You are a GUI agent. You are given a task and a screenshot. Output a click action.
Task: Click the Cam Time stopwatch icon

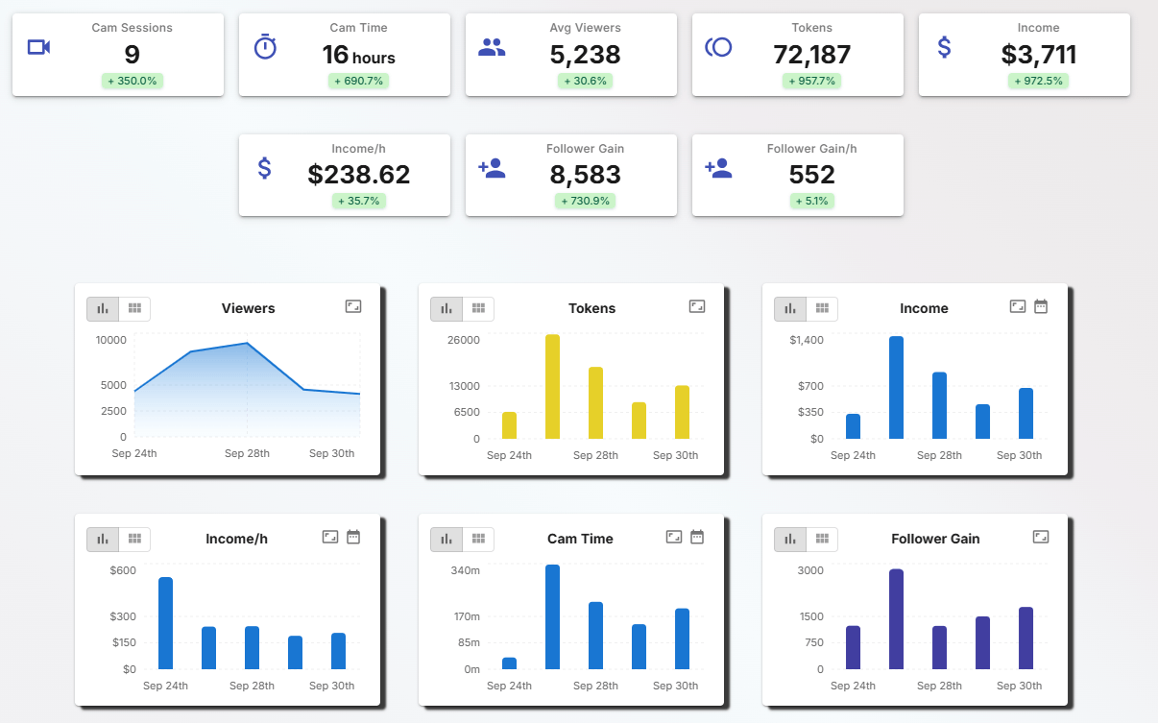click(x=265, y=46)
